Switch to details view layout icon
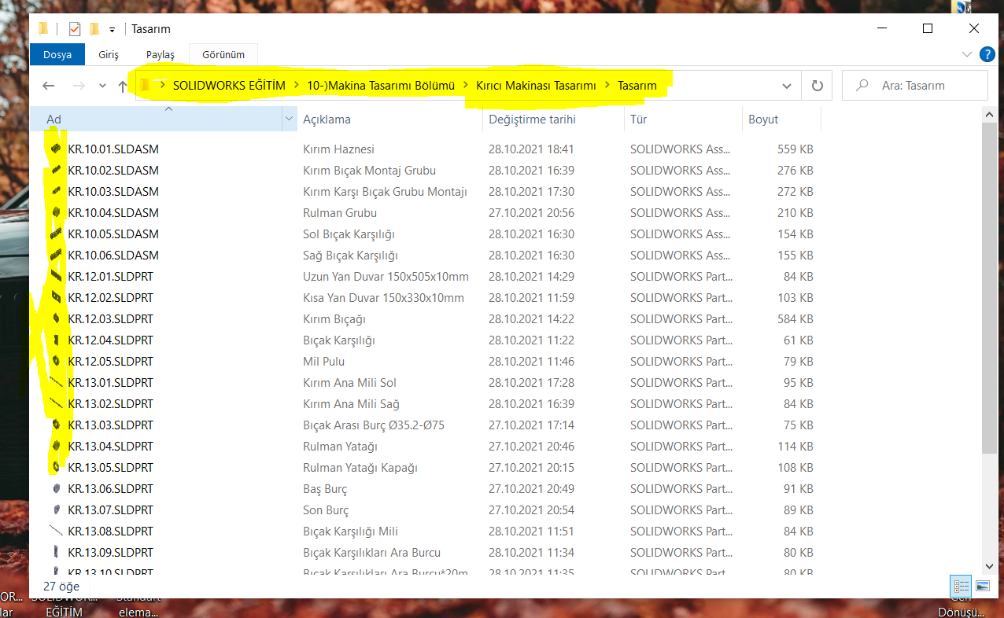1004x618 pixels. pyautogui.click(x=961, y=587)
